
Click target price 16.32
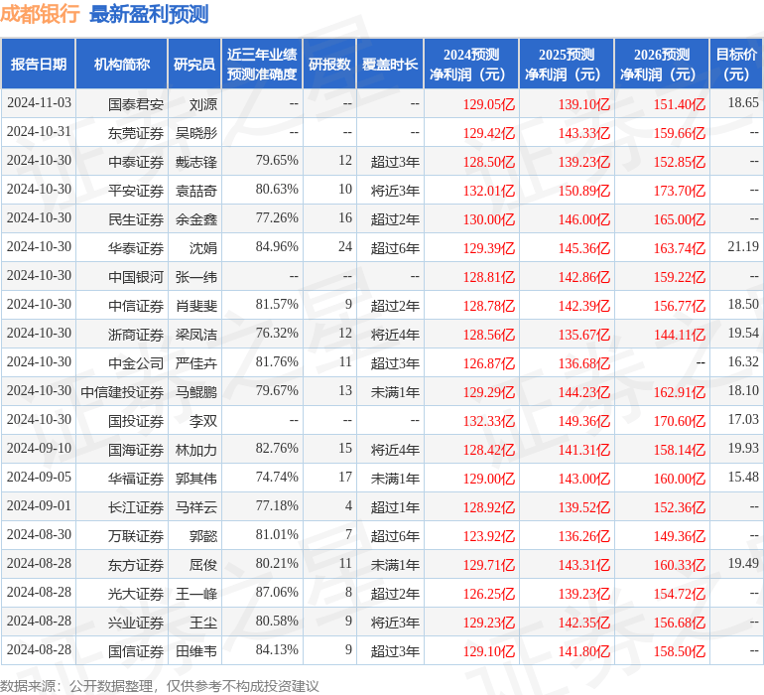coord(743,361)
